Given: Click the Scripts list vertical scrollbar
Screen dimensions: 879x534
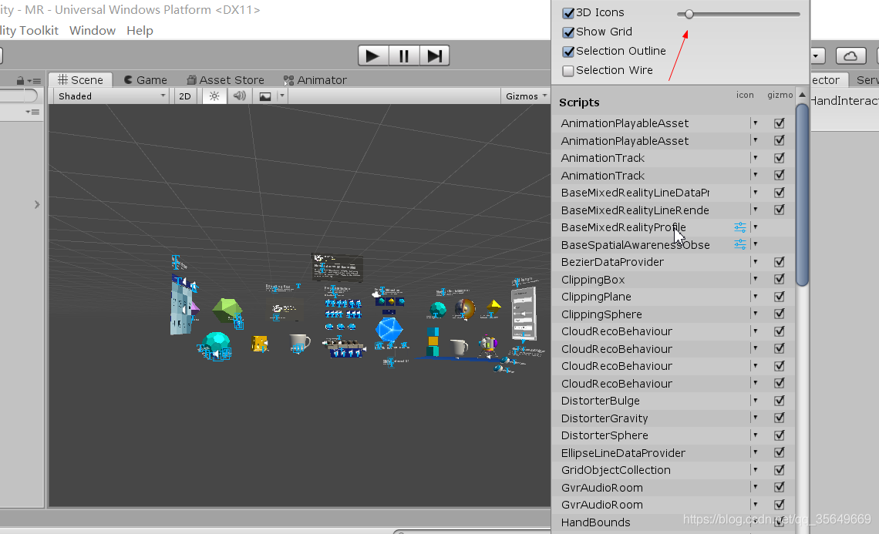Looking at the screenshot, I should (802, 193).
